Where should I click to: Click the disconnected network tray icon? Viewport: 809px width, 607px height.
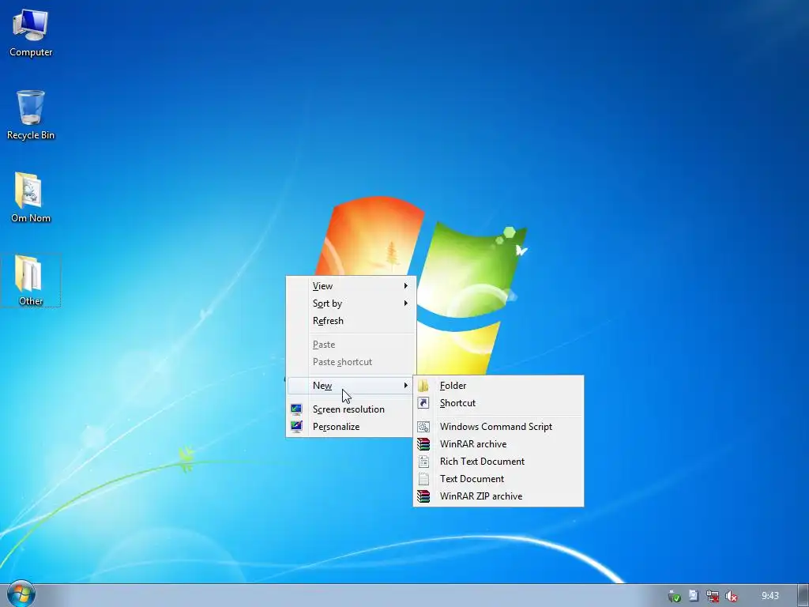(712, 596)
